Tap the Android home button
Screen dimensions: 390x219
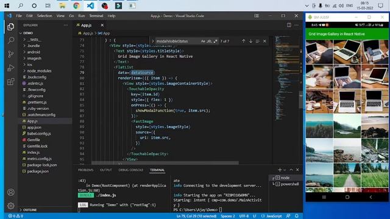[x=347, y=197]
